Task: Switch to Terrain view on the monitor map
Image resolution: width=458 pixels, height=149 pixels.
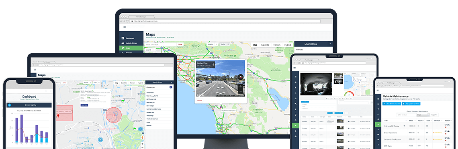Action: pyautogui.click(x=277, y=45)
